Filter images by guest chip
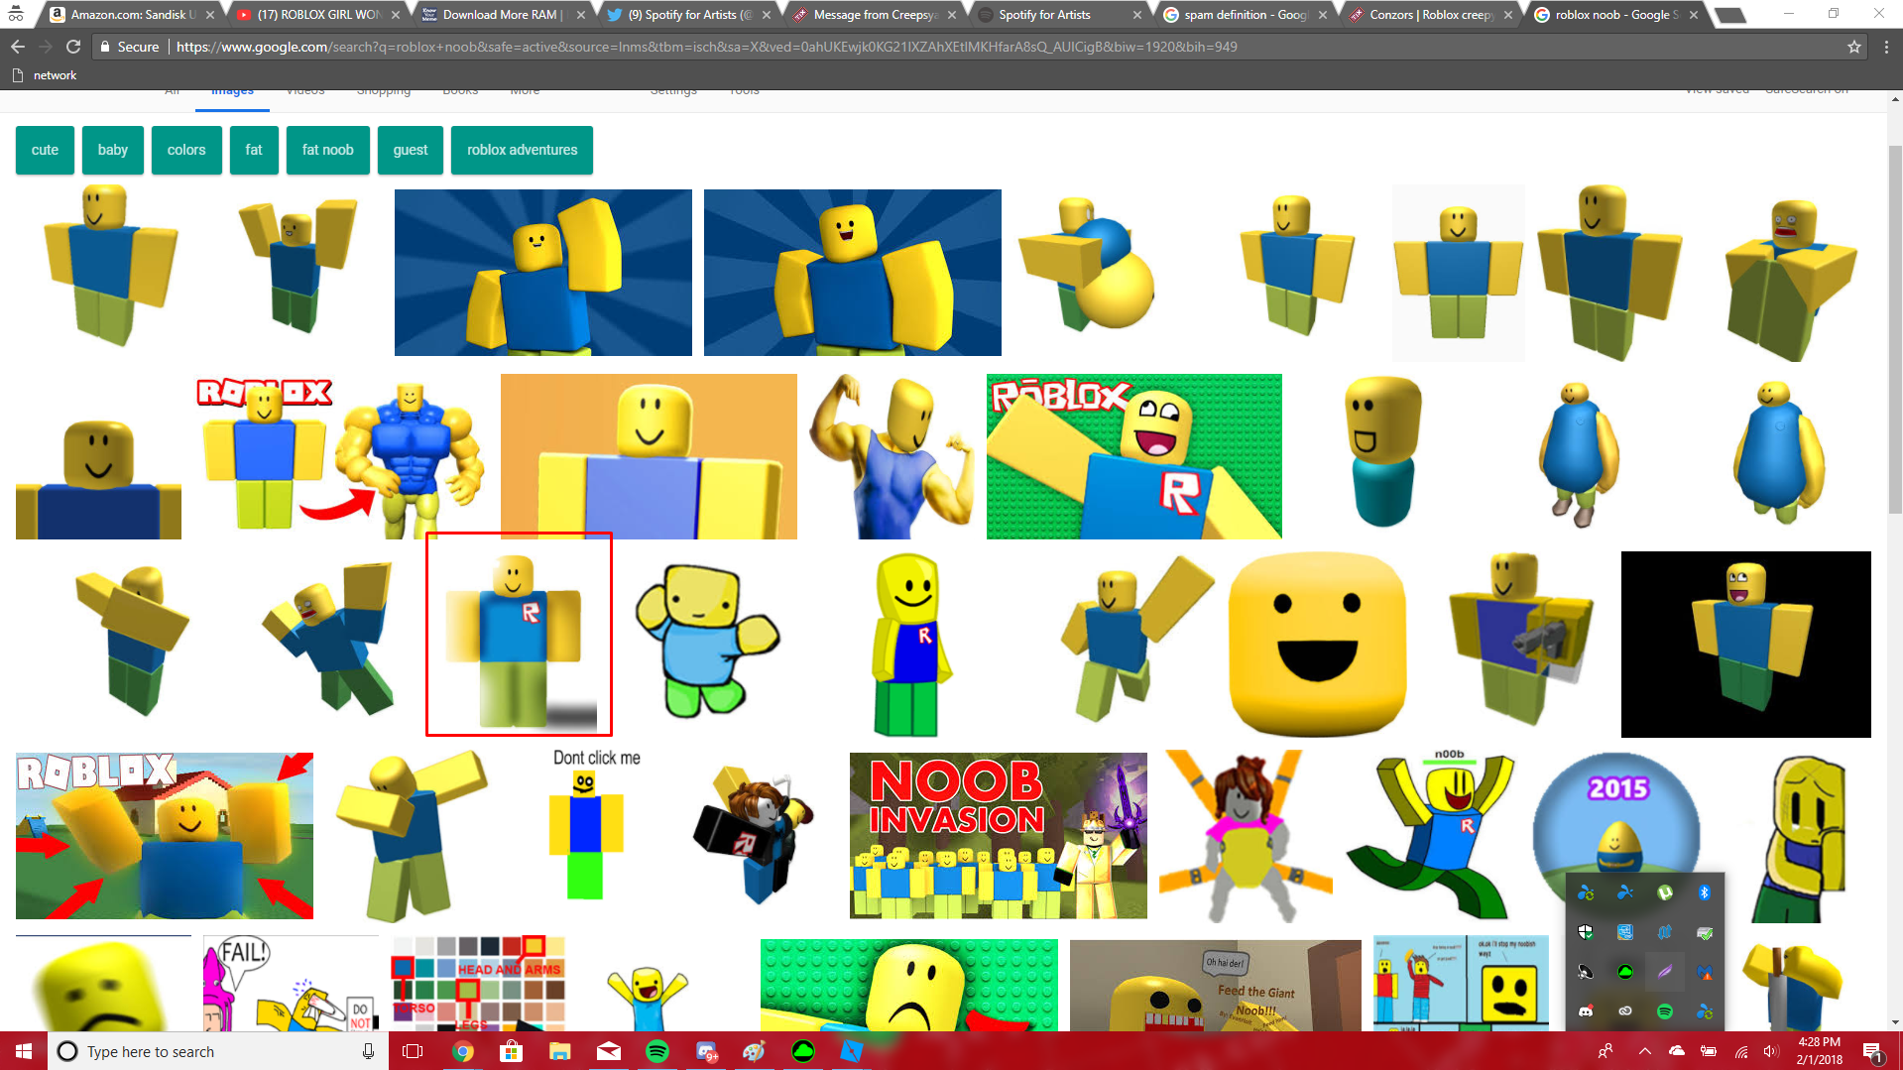 coord(411,150)
